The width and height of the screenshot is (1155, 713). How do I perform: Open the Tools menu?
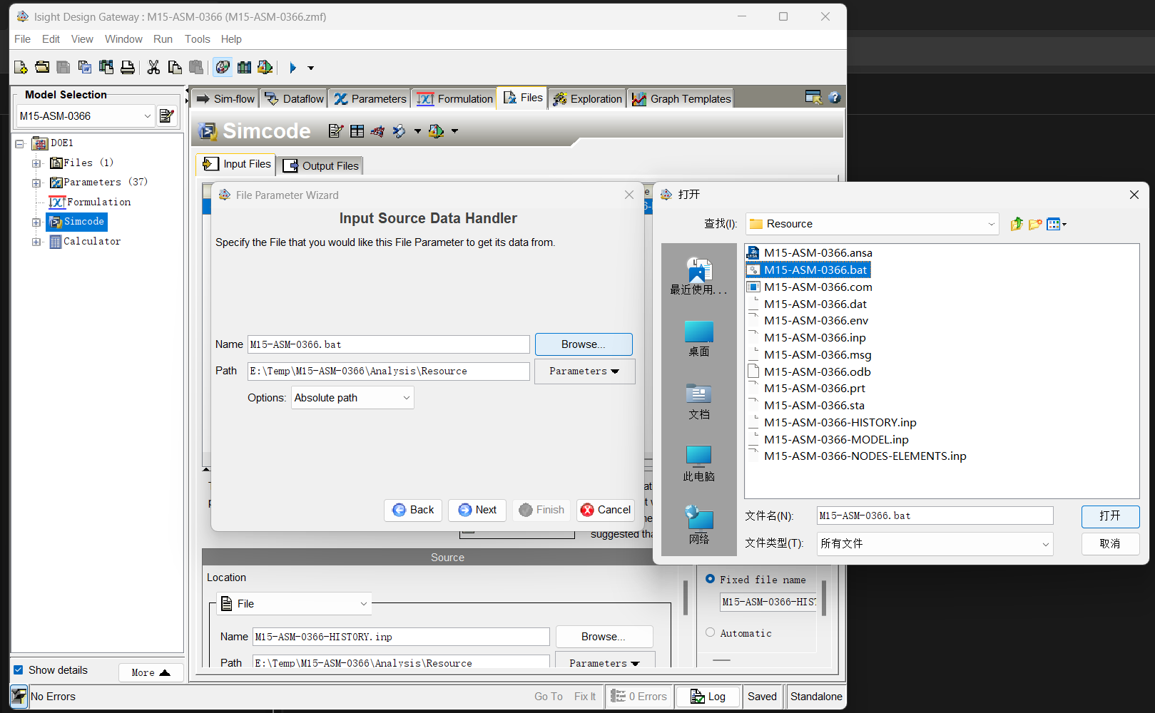197,39
